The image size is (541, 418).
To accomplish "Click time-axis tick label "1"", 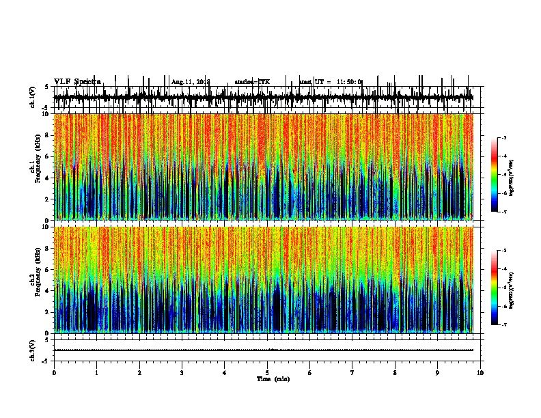I will (x=96, y=373).
